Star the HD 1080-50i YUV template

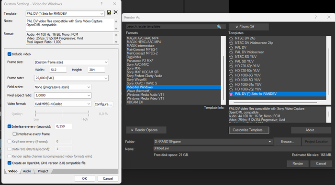click(x=231, y=80)
